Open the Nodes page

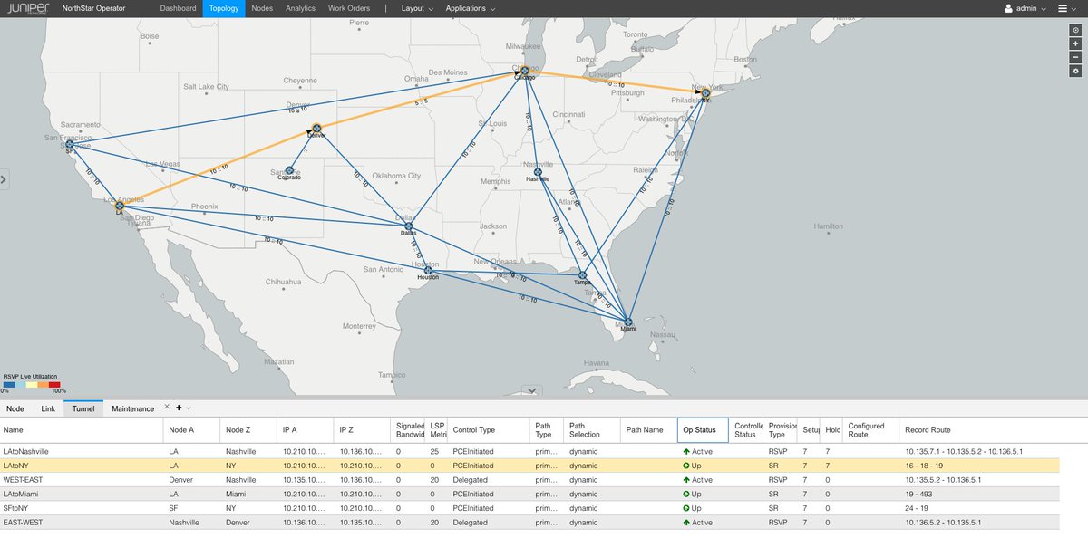tap(262, 8)
